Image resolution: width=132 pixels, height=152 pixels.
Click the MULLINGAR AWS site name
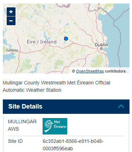point(22,125)
